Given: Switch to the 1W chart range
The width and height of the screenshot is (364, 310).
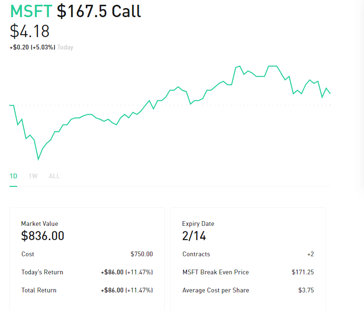Looking at the screenshot, I should click(33, 176).
